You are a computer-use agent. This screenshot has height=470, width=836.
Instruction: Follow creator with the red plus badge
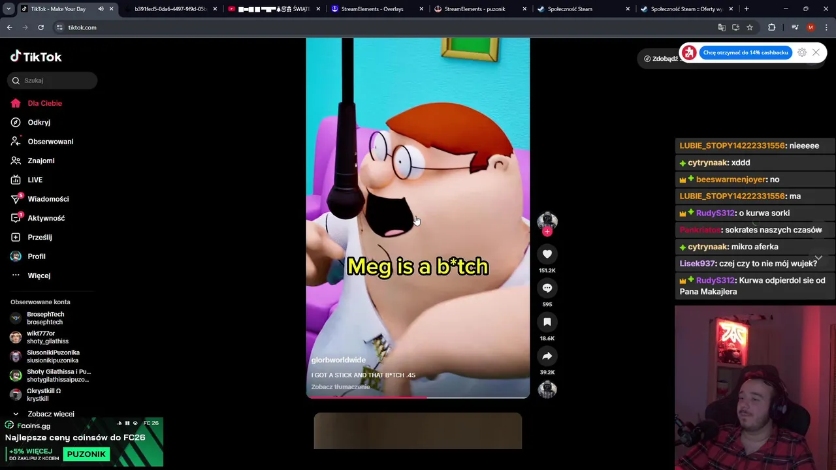[x=547, y=232]
